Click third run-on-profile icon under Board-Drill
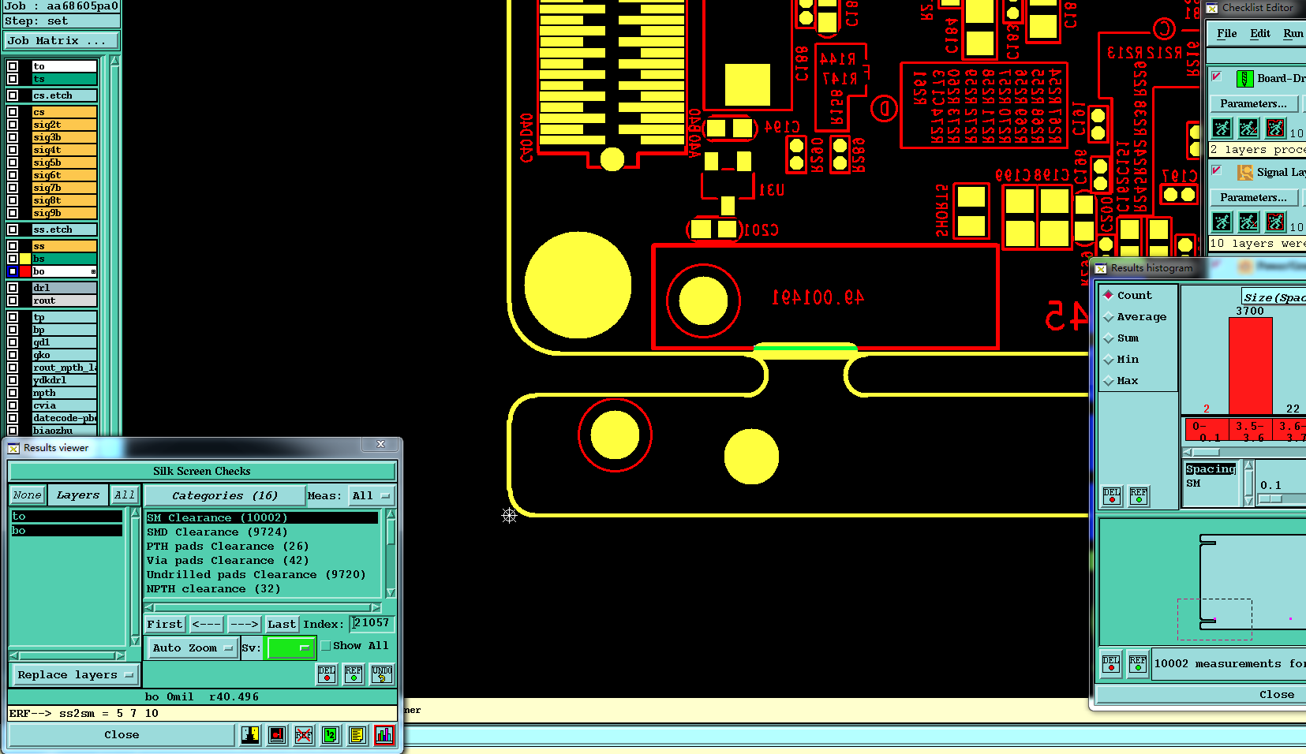 [x=1275, y=128]
